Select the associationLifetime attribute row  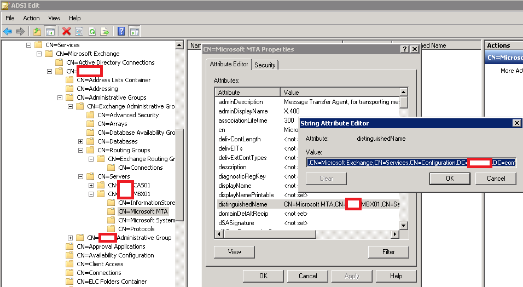(x=307, y=120)
